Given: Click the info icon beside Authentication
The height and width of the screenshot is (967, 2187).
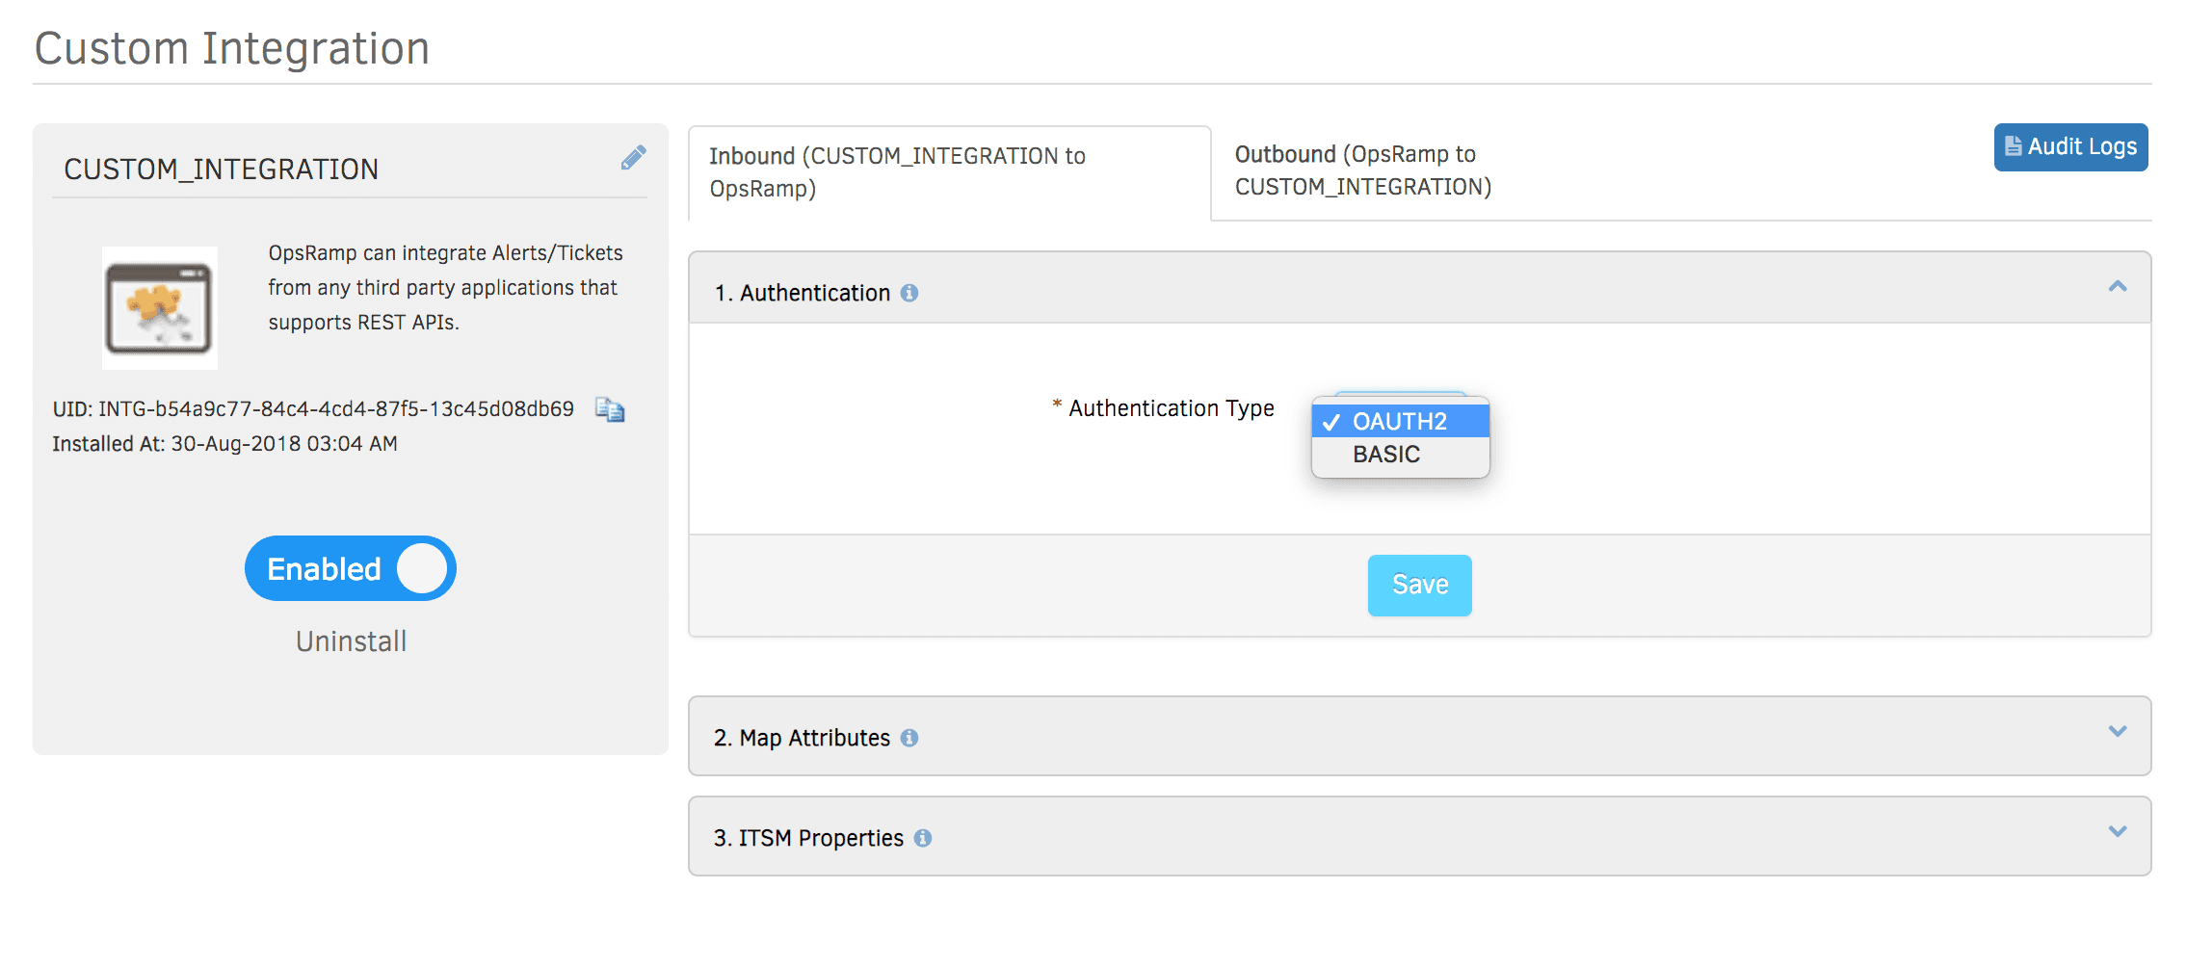Looking at the screenshot, I should pyautogui.click(x=909, y=292).
